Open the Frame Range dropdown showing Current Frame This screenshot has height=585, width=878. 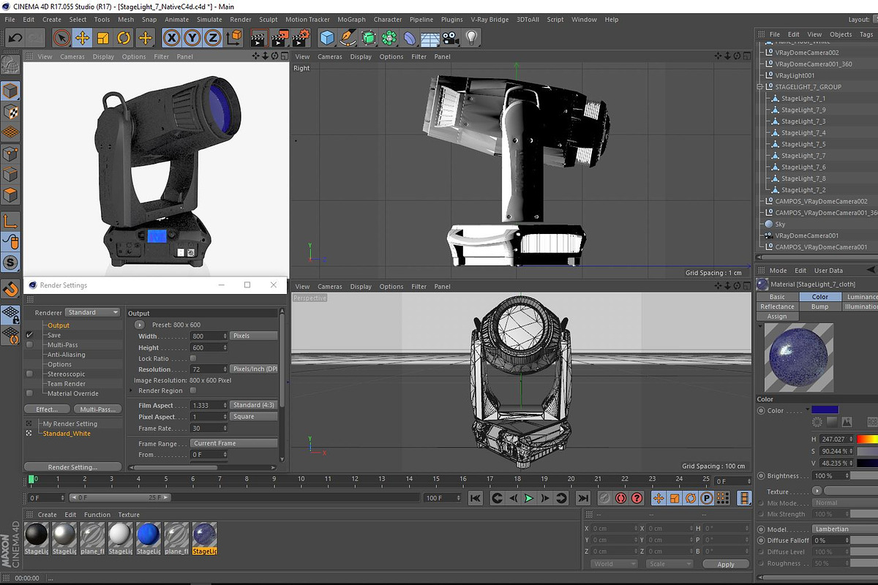pyautogui.click(x=234, y=443)
